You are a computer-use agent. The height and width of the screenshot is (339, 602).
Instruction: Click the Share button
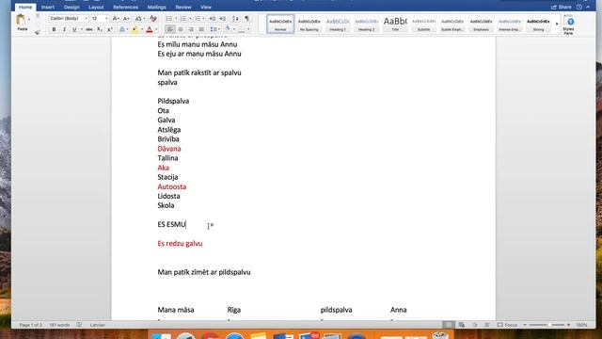[x=562, y=7]
